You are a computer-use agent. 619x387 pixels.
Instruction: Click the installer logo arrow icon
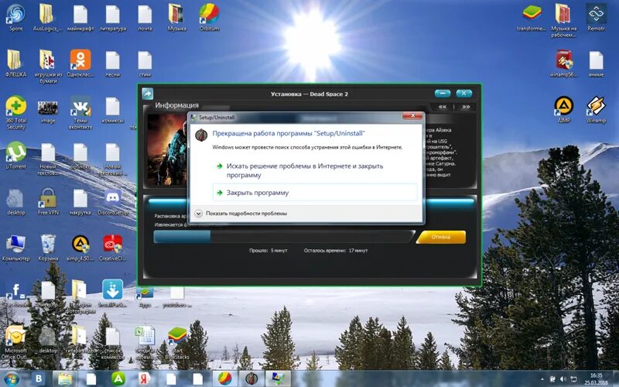coord(147,94)
